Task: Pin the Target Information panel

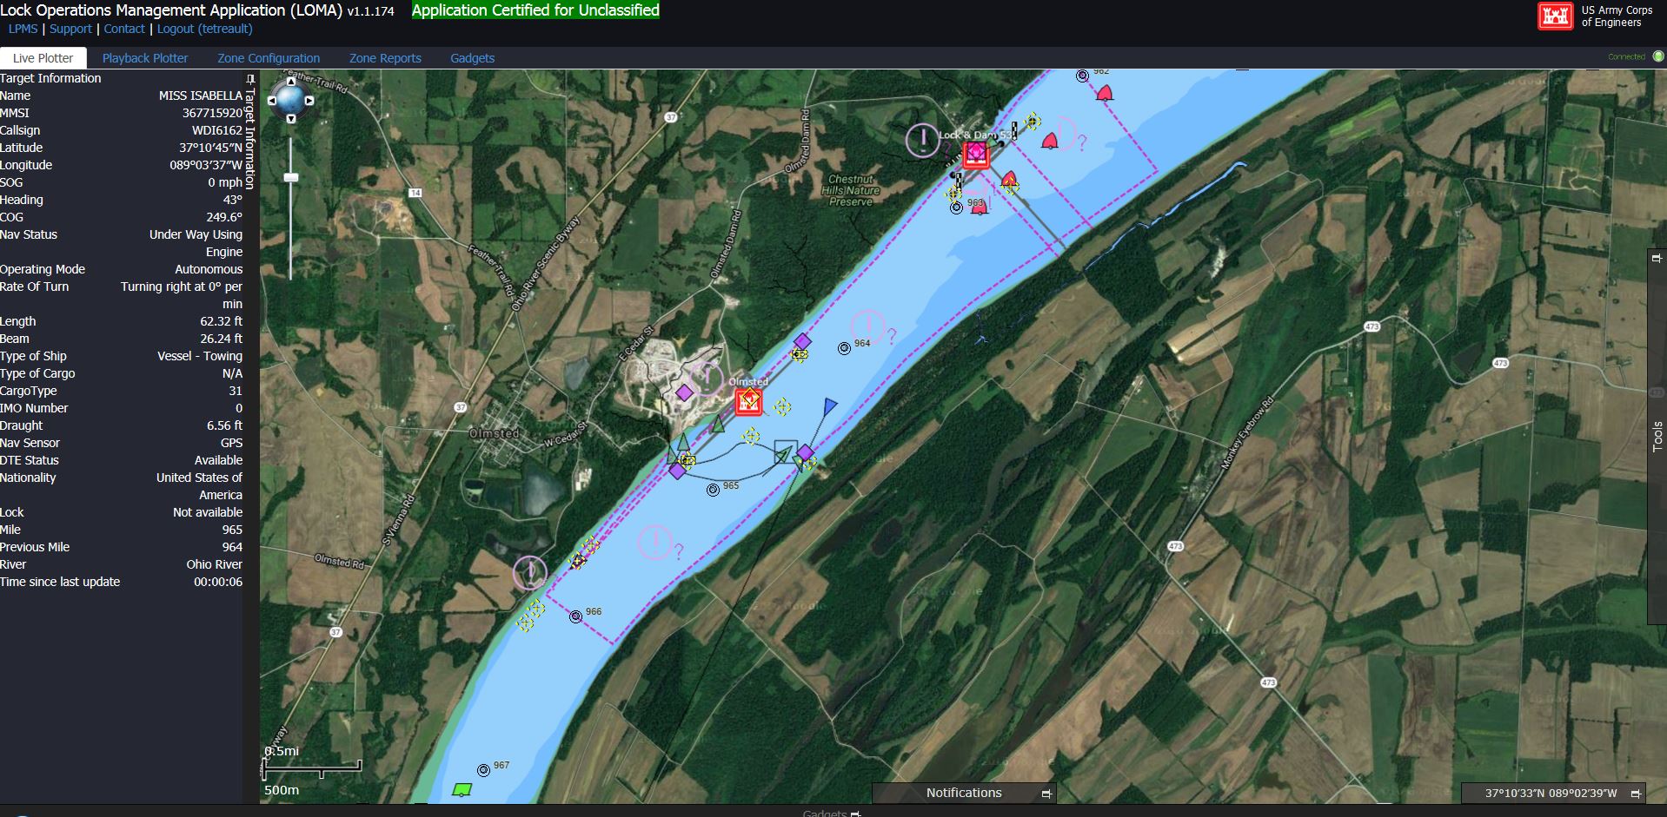Action: (250, 79)
